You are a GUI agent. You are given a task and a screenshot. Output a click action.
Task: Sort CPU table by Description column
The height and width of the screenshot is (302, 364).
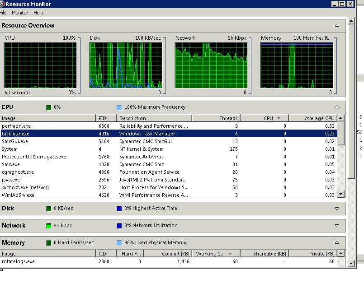click(x=154, y=118)
